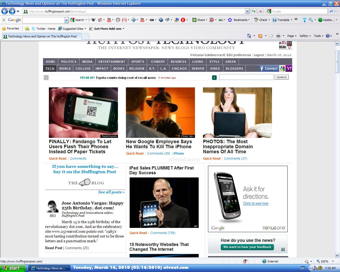This screenshot has width=340, height=272.
Task: Click the Windows Start button
Action: pos(13,268)
